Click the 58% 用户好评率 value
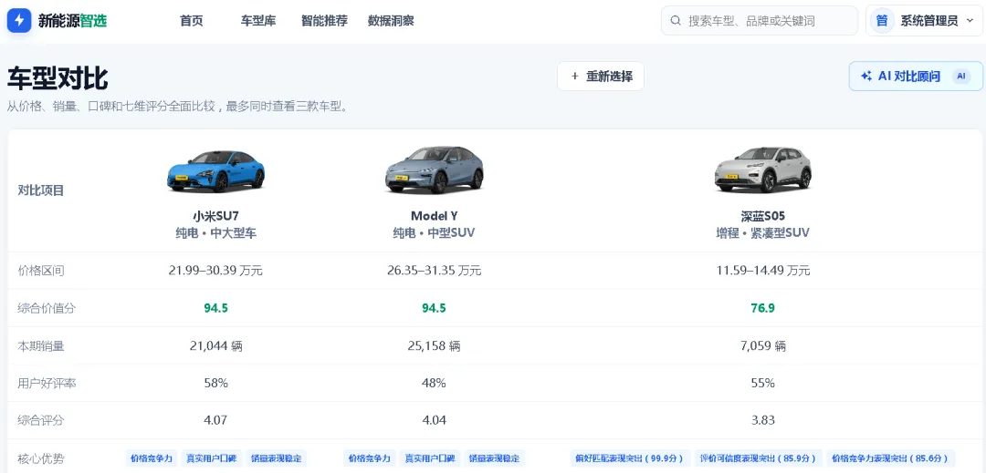 coord(215,383)
